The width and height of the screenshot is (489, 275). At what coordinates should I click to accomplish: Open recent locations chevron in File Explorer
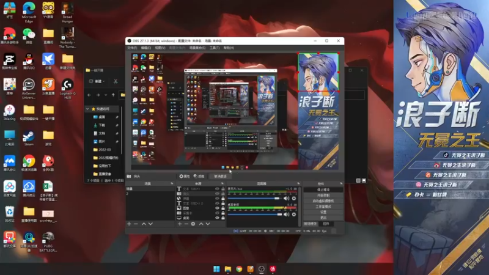click(x=106, y=95)
